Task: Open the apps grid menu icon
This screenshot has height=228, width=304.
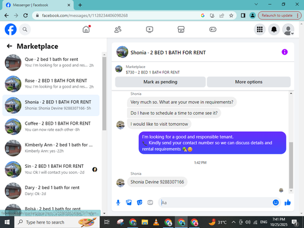Action: click(x=260, y=30)
